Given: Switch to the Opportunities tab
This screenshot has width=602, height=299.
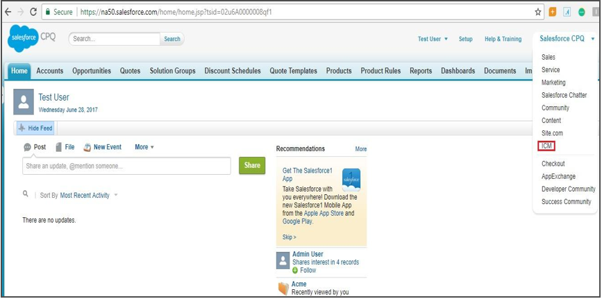Looking at the screenshot, I should point(91,71).
